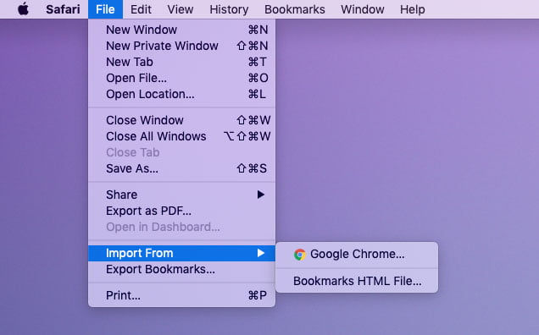Open the Help menu
Screen dimensions: 539x335
(412, 9)
